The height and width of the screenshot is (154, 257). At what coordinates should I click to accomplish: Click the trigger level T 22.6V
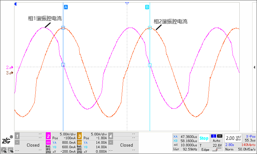click(211, 145)
